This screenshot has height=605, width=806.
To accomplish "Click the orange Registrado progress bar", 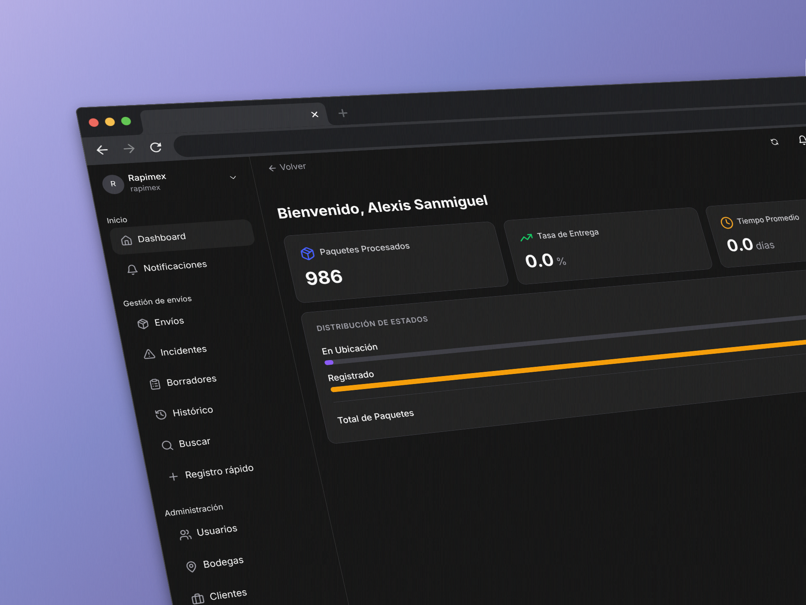I will pos(568,366).
